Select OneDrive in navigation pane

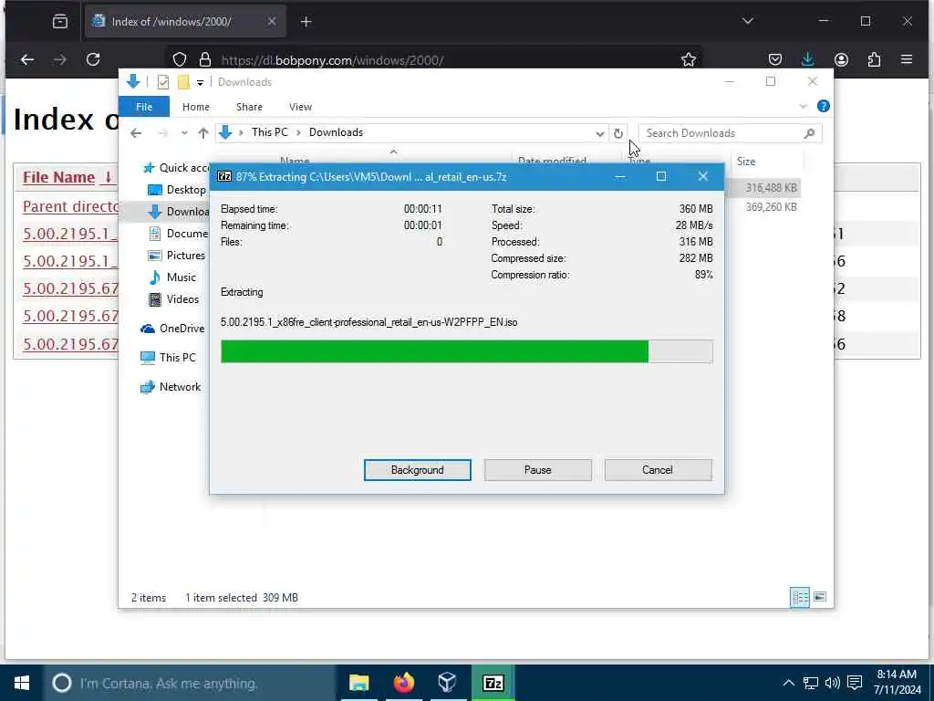pyautogui.click(x=172, y=329)
